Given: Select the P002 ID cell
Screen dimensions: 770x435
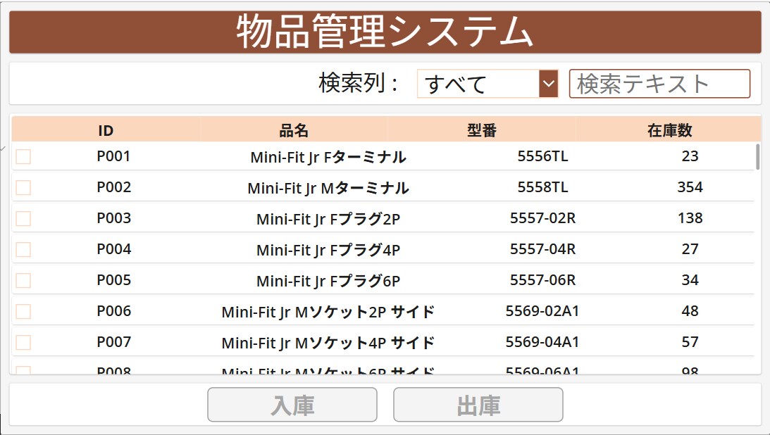Looking at the screenshot, I should 113,187.
